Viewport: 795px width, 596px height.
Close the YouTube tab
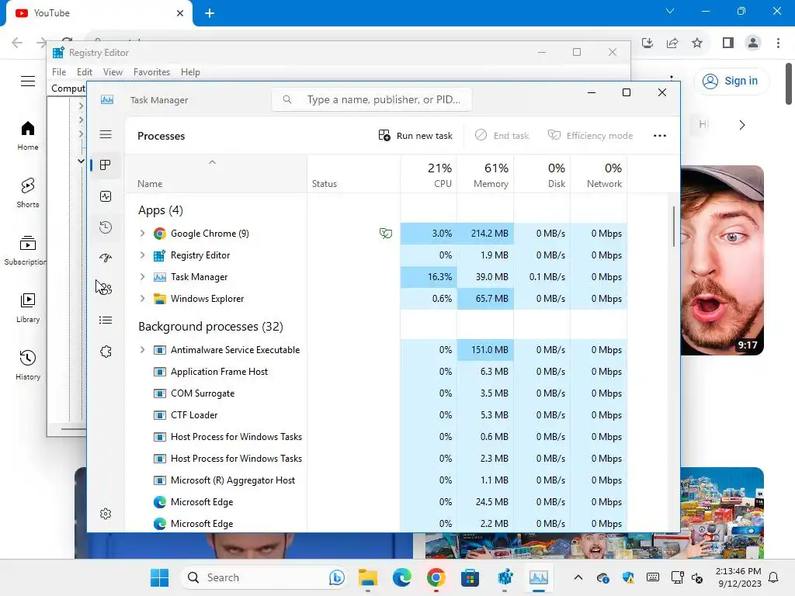coord(180,13)
